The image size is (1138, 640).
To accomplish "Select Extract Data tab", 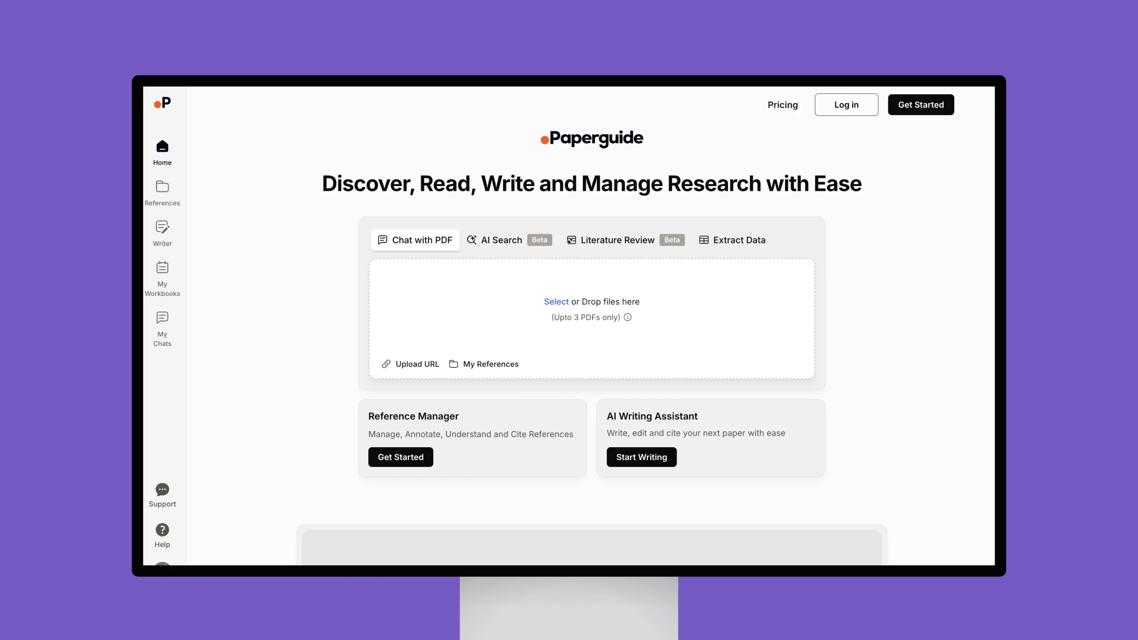I will (731, 240).
